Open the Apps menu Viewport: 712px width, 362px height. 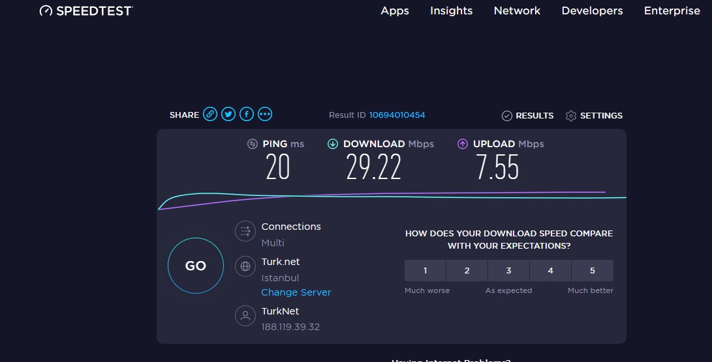(x=395, y=10)
